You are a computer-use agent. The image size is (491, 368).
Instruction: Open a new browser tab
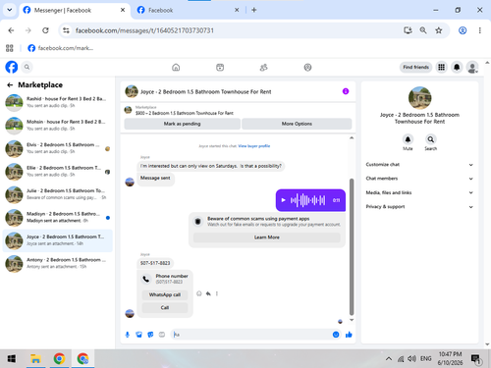(x=254, y=10)
